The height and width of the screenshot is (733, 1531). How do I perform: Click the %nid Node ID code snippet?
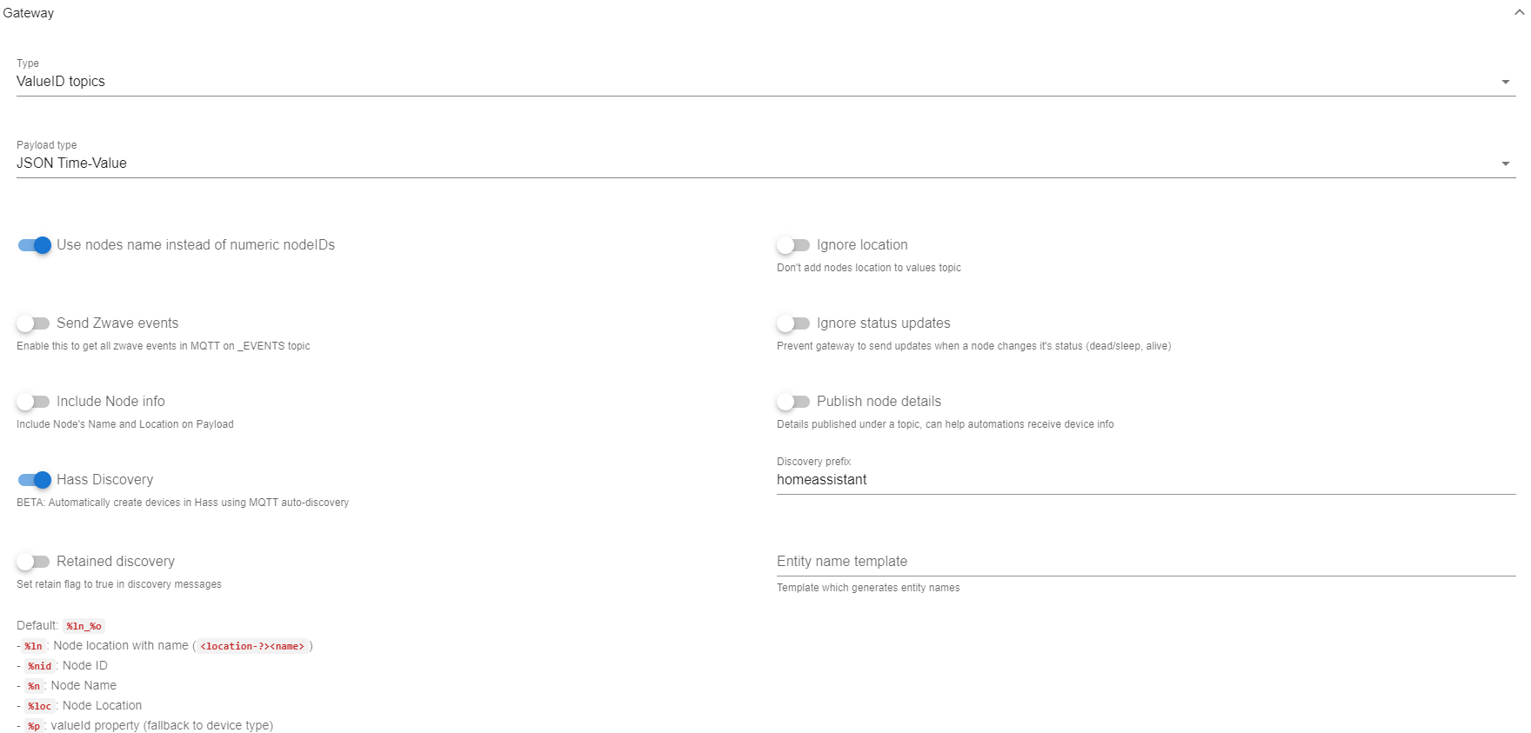point(40,665)
